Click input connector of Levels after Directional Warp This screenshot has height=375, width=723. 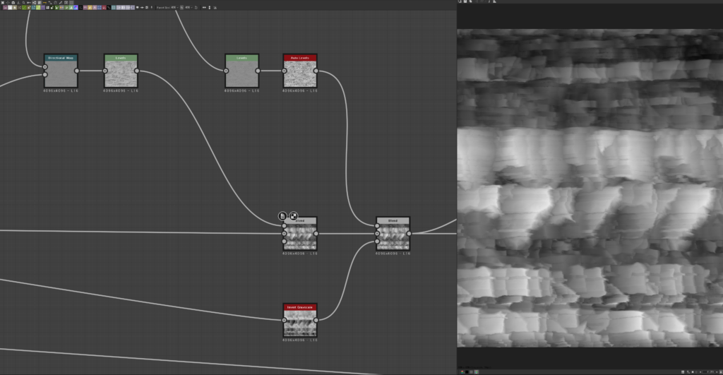(x=105, y=71)
